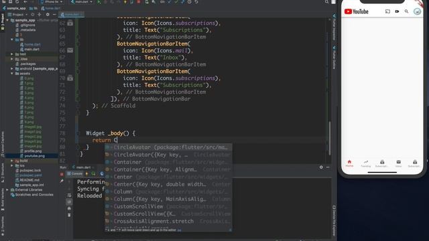Screen dimensions: 429x241
Task: Select the middle Subscriptions bottom navigation item
Action: [x=382, y=163]
